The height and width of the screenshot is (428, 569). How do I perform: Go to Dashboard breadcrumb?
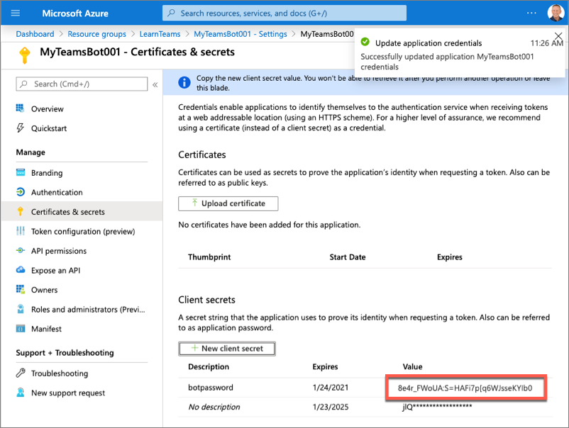tap(35, 34)
